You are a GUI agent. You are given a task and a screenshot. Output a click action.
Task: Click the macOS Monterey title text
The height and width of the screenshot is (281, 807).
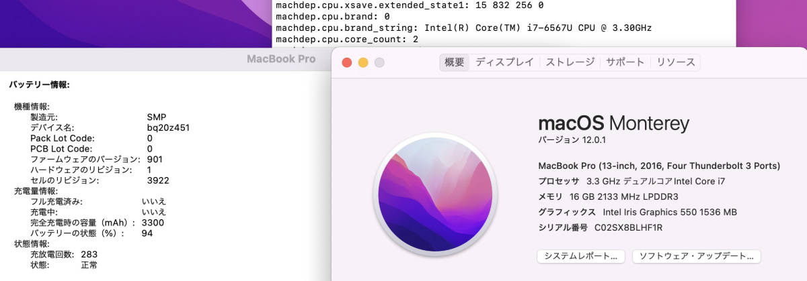point(614,123)
